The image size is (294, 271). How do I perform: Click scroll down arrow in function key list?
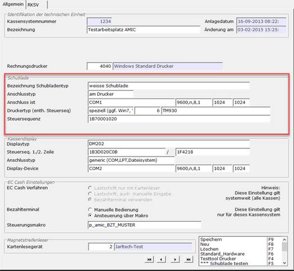coord(284,263)
